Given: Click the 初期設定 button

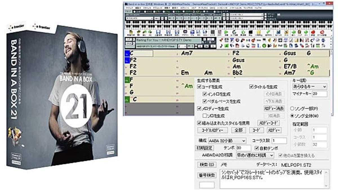Looking at the screenshot, I should 205,148.
